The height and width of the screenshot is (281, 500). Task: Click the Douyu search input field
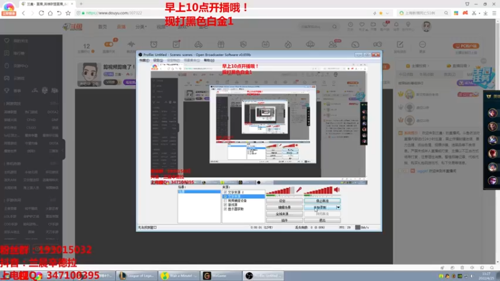(x=315, y=27)
